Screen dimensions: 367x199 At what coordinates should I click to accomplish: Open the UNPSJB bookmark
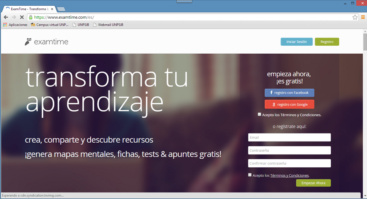click(80, 25)
